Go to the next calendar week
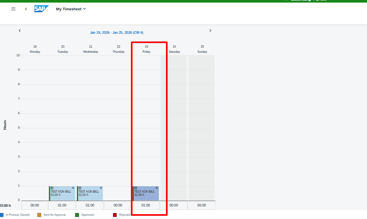 210,31
